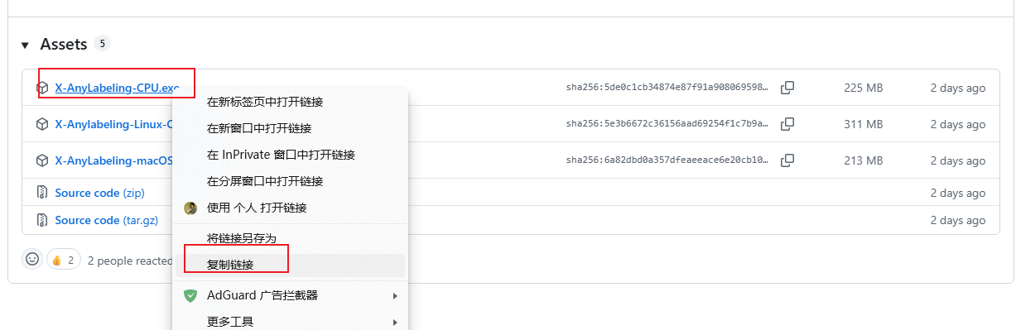Click the 311 MB size text
This screenshot has width=1016, height=330.
coord(863,124)
